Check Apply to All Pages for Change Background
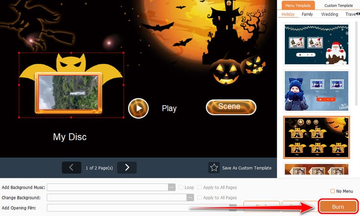 click(x=199, y=198)
